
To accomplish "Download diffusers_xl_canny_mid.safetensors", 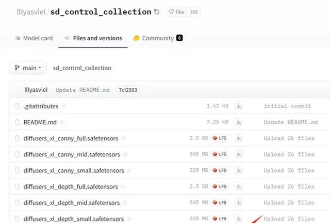I will [x=239, y=154].
